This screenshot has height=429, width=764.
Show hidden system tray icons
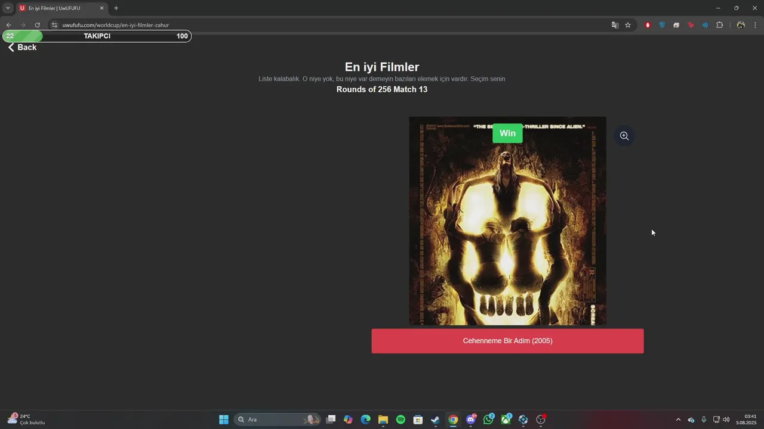pos(678,419)
